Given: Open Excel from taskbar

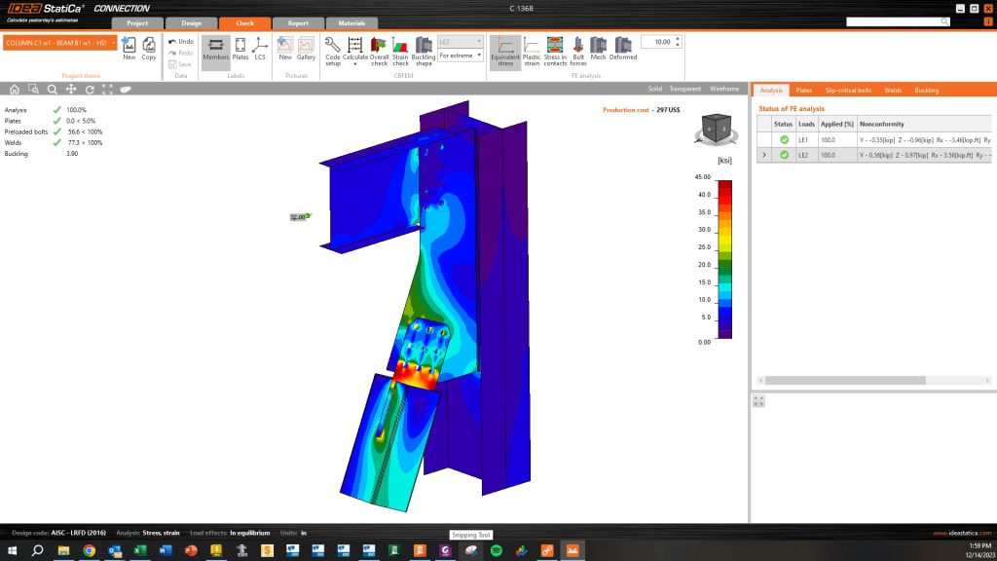Looking at the screenshot, I should pos(140,550).
